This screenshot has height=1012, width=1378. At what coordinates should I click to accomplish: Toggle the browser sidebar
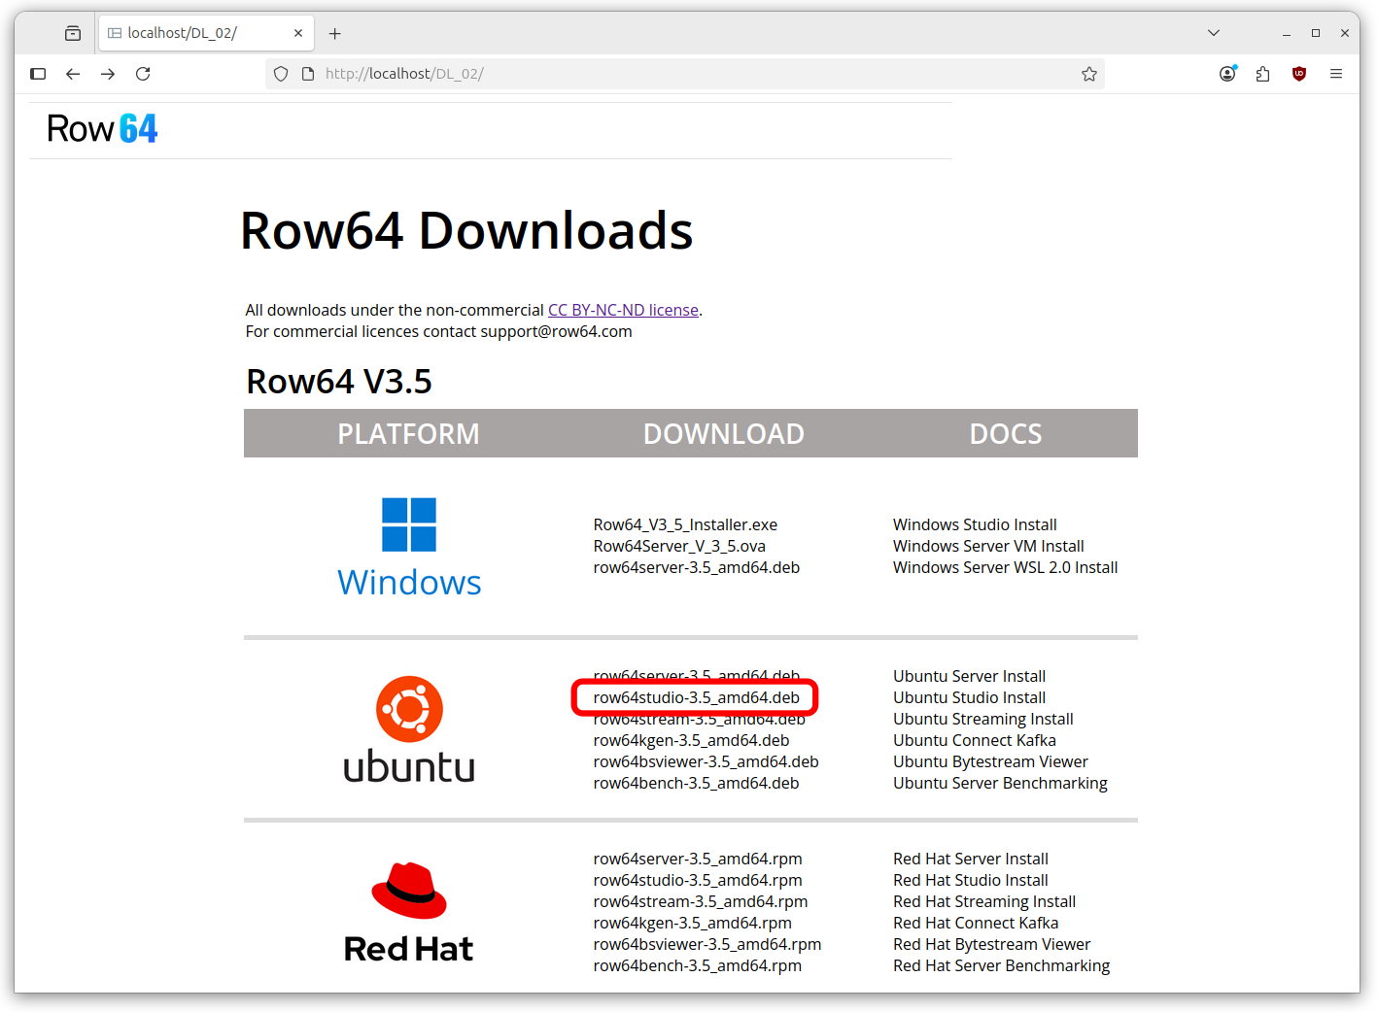(x=38, y=74)
